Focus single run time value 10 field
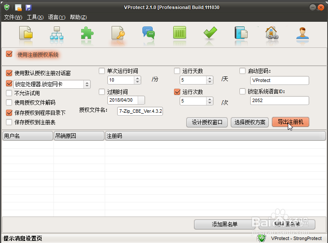Viewport: 328px width, 243px height. 121,80
